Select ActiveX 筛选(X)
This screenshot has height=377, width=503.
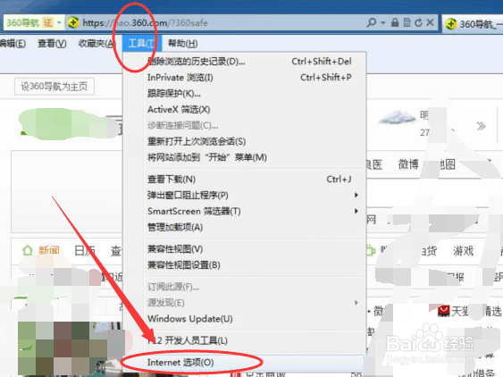click(x=244, y=109)
